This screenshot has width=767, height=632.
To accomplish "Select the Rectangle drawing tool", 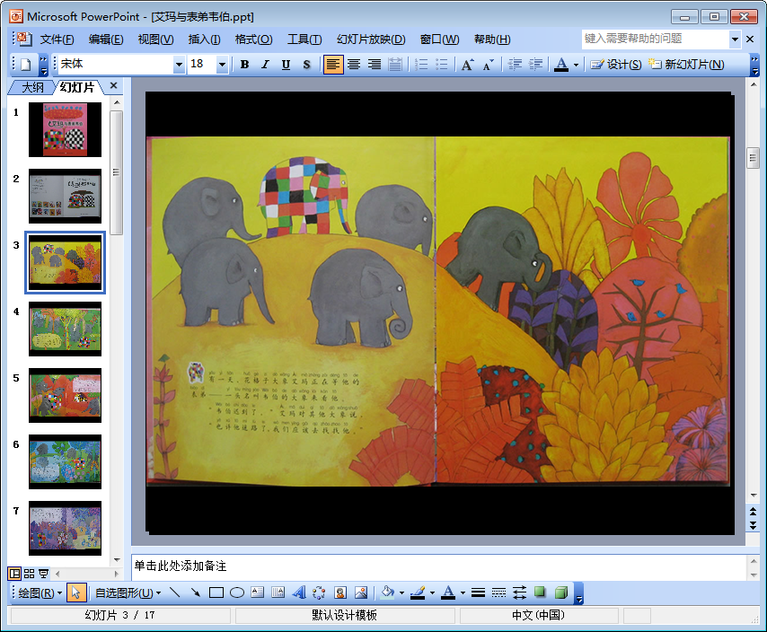I will pyautogui.click(x=216, y=593).
